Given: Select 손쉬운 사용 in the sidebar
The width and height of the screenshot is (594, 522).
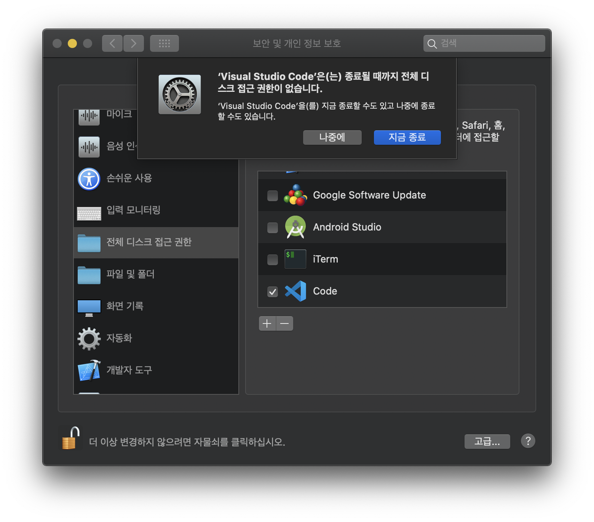Looking at the screenshot, I should tap(156, 178).
